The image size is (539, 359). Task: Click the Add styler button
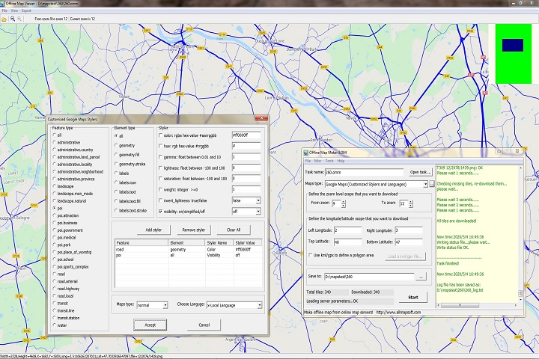[153, 229]
